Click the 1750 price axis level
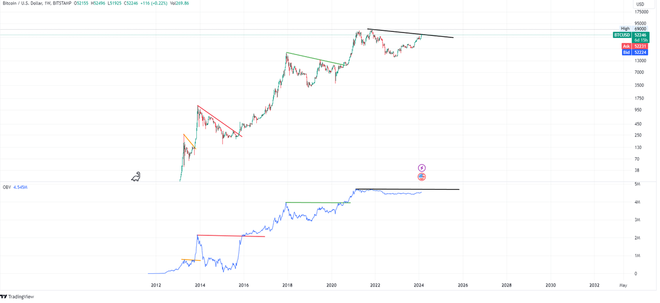Image resolution: width=660 pixels, height=303 pixels. tap(639, 98)
